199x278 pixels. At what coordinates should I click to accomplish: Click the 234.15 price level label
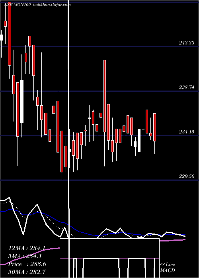[x=187, y=132]
